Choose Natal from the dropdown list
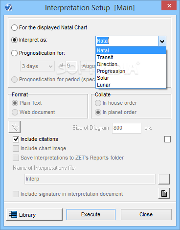 [x=131, y=50]
